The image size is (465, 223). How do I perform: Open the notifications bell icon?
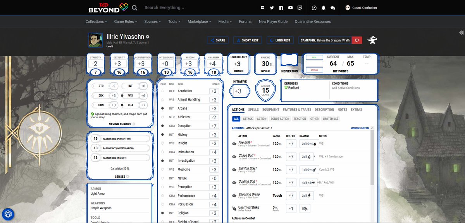(324, 8)
